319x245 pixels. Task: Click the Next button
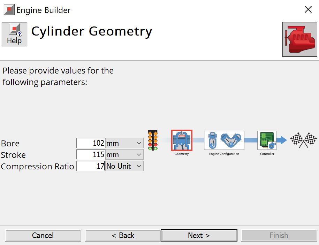pos(198,235)
